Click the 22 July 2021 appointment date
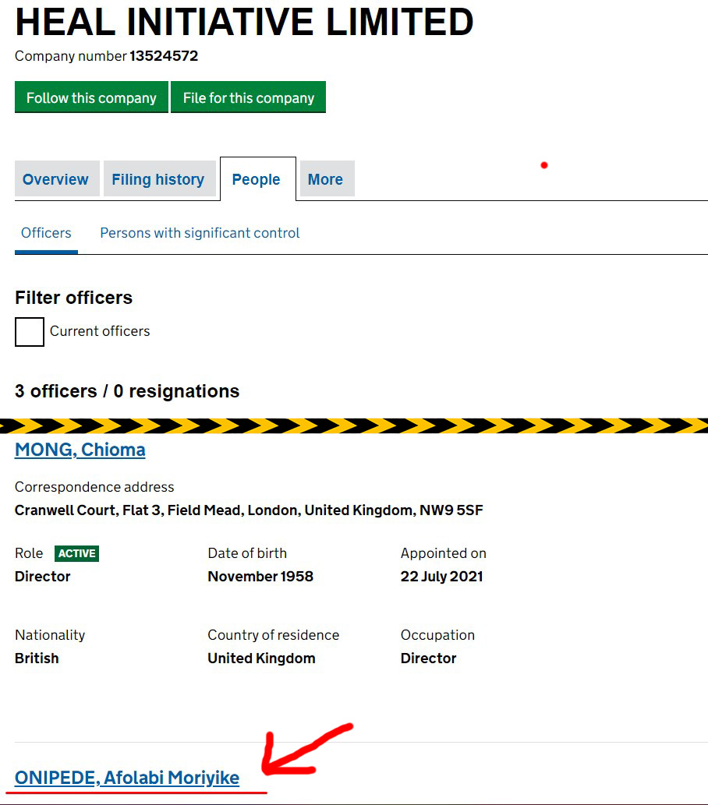 coord(441,577)
